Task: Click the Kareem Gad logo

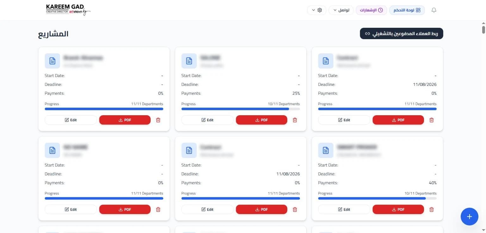Action: click(68, 10)
